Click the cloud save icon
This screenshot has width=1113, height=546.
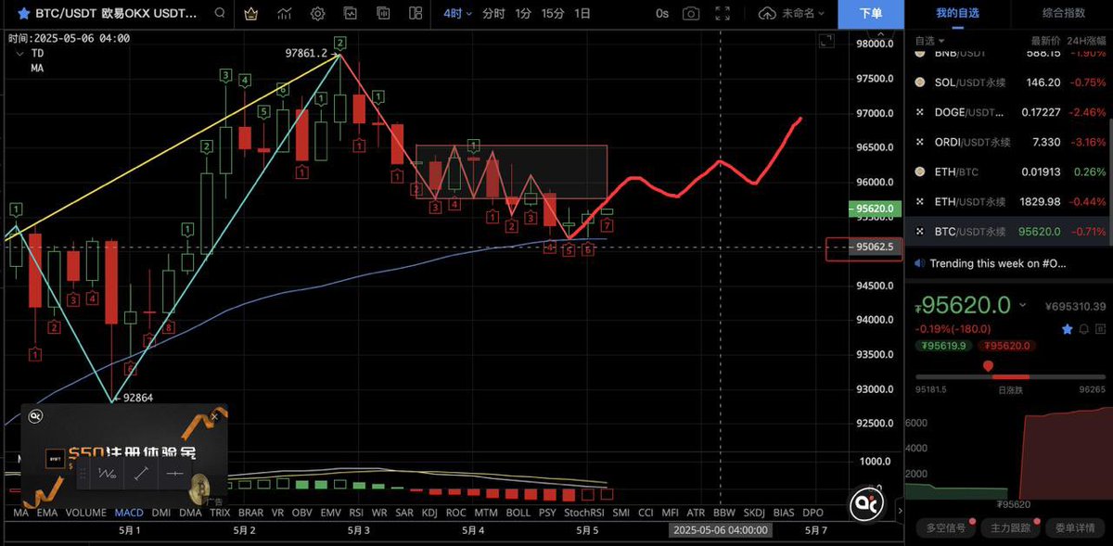pyautogui.click(x=767, y=14)
